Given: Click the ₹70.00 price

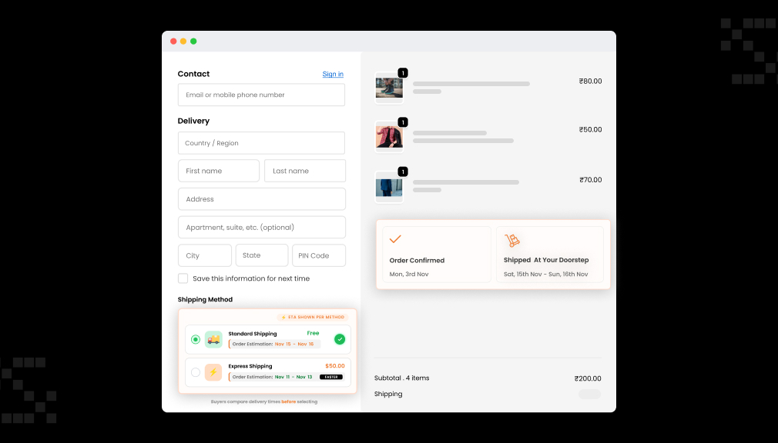Looking at the screenshot, I should pyautogui.click(x=591, y=180).
